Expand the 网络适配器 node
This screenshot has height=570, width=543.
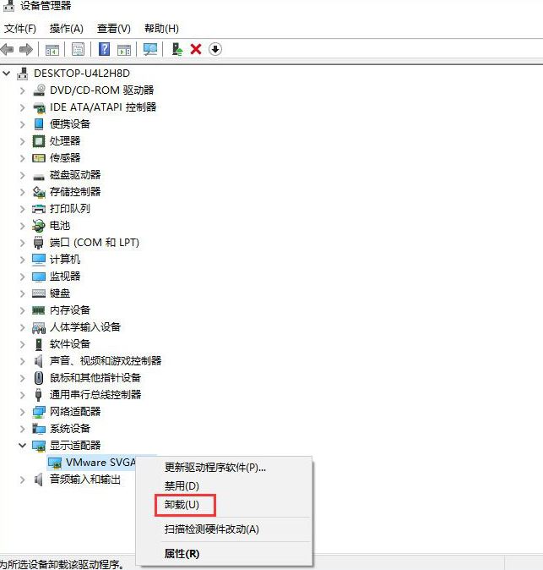pos(23,412)
